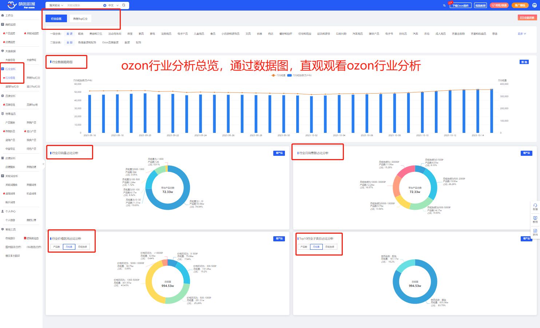The image size is (540, 328).
Task: Select 月销售额 in Top10 subcategory analysis
Action: point(330,247)
